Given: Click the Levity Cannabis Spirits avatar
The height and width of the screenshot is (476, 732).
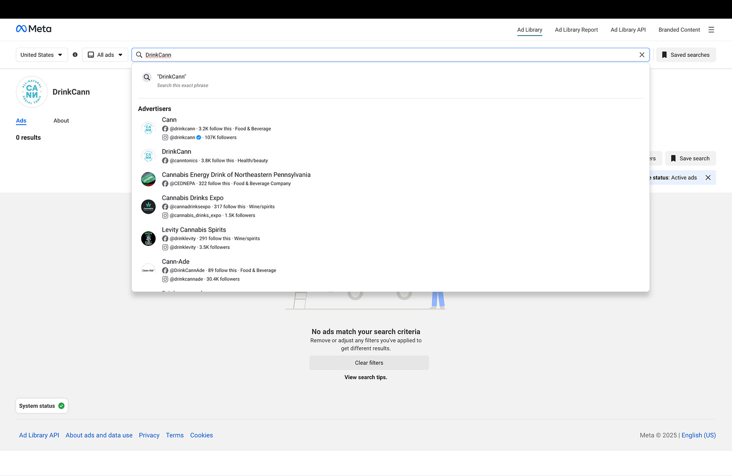Looking at the screenshot, I should pyautogui.click(x=148, y=238).
